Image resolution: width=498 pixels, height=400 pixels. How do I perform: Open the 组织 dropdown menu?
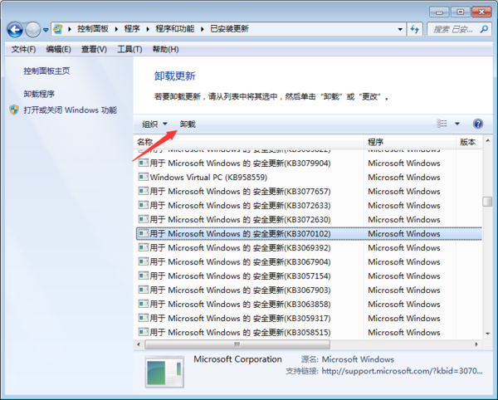[x=154, y=124]
